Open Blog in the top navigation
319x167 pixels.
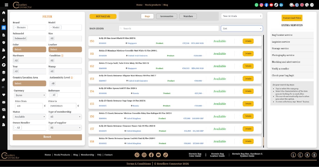(166, 5)
